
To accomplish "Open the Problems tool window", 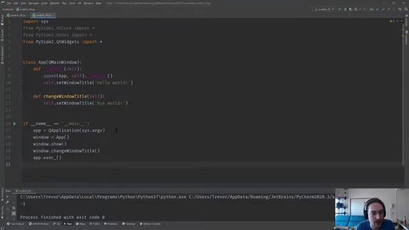I will click(111, 224).
